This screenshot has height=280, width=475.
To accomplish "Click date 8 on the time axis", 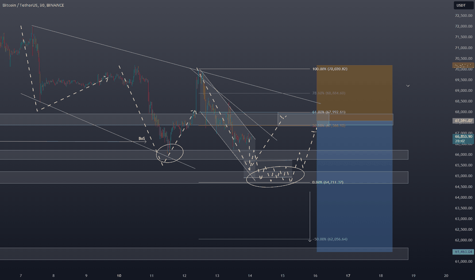I will 54,276.
